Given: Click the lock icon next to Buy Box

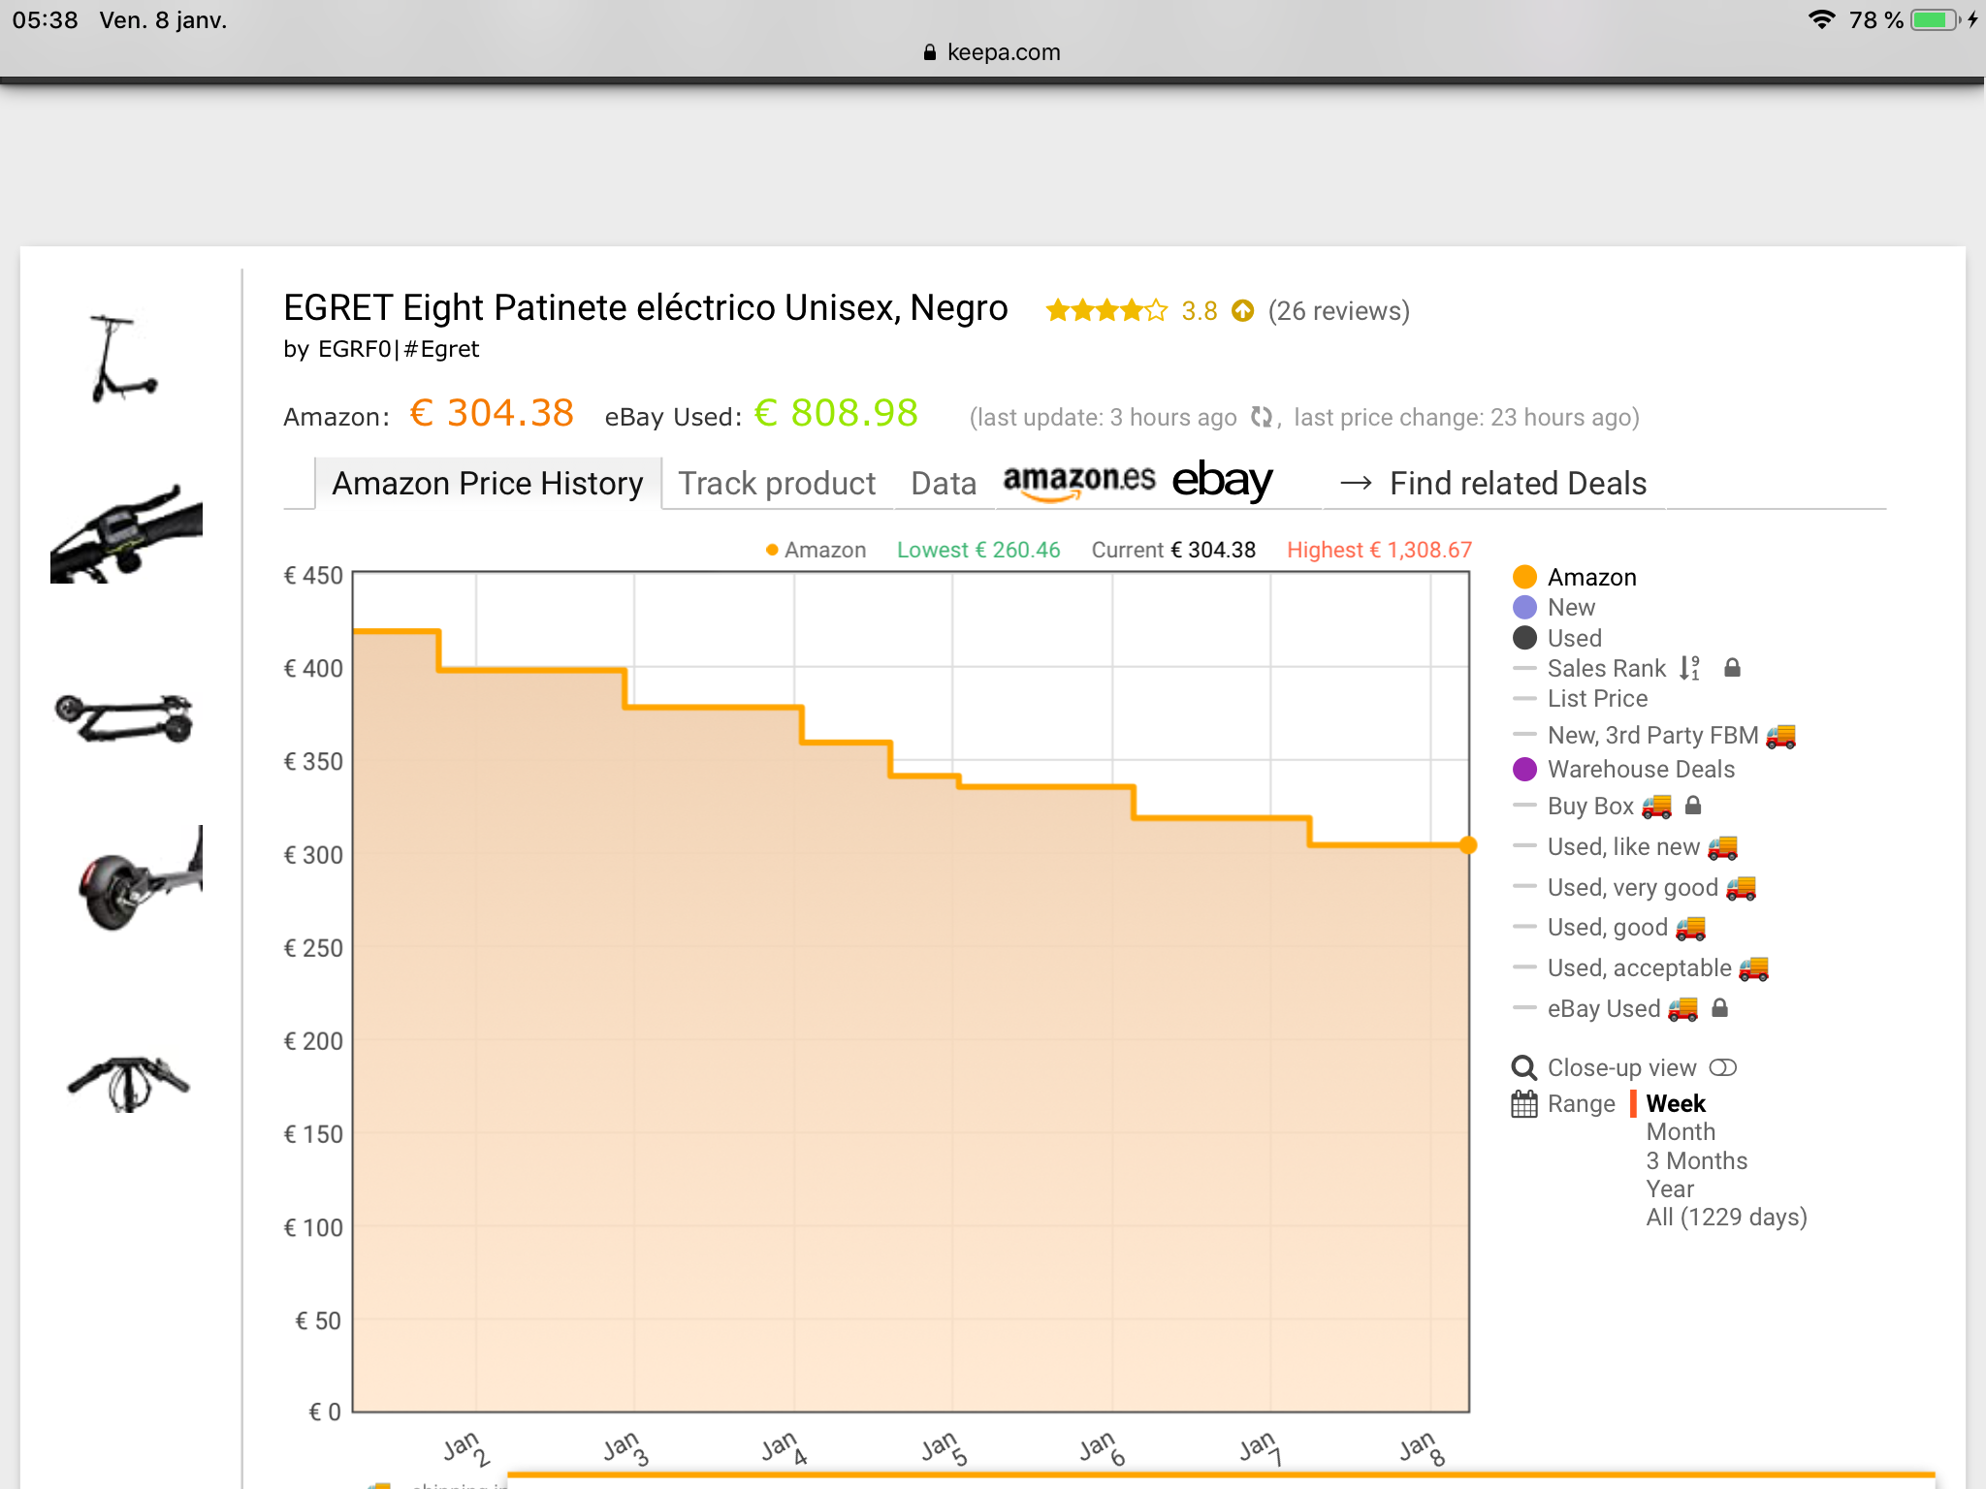Looking at the screenshot, I should (x=1693, y=806).
